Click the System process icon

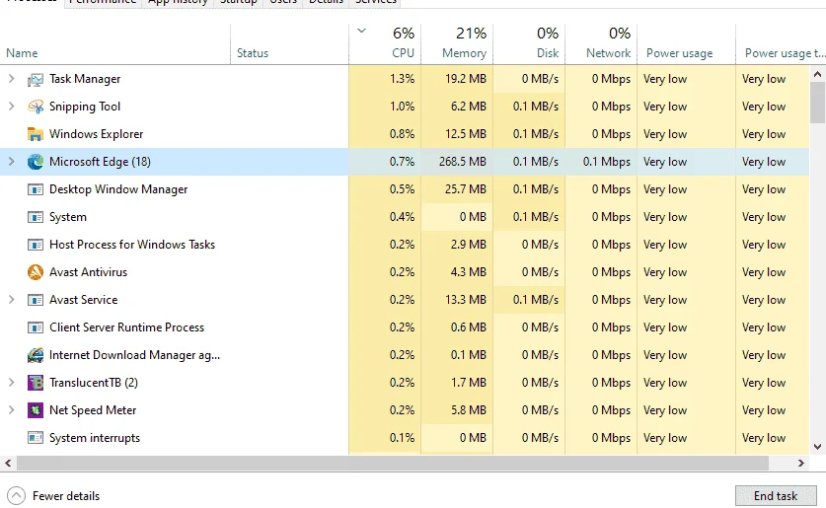coord(36,217)
